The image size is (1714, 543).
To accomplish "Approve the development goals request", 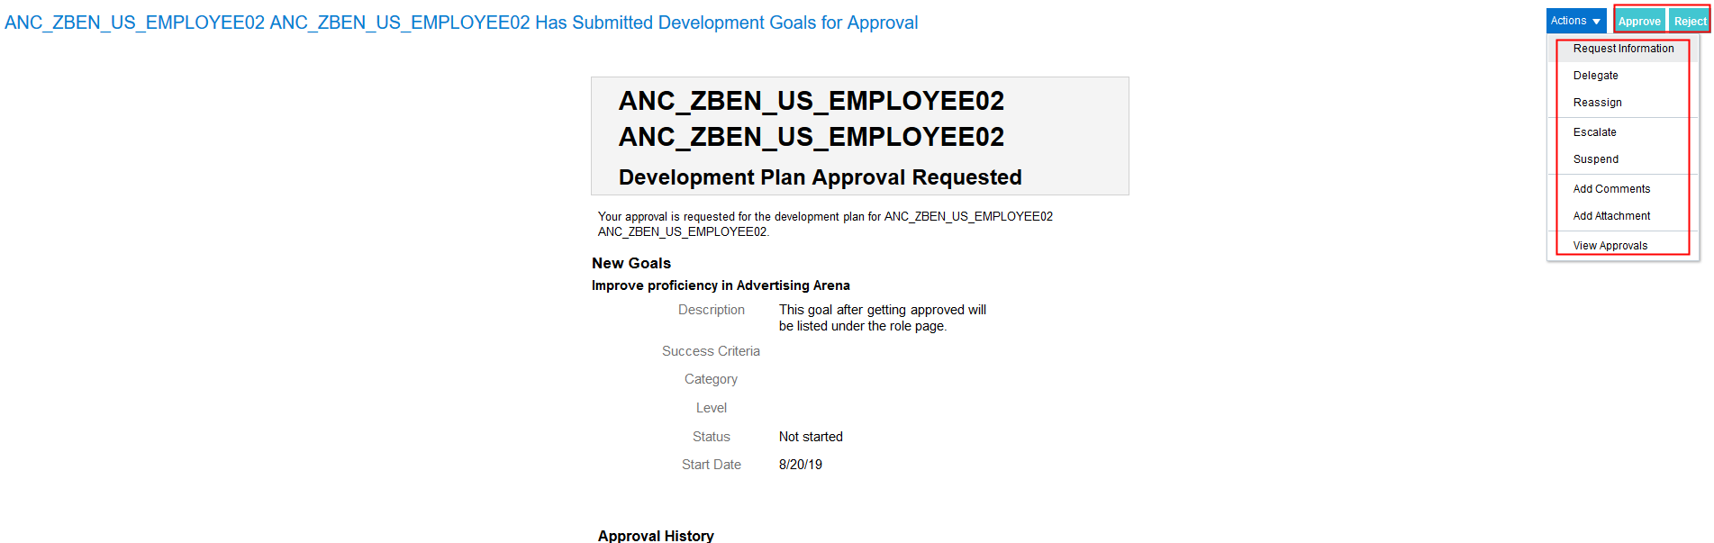I will pyautogui.click(x=1639, y=21).
